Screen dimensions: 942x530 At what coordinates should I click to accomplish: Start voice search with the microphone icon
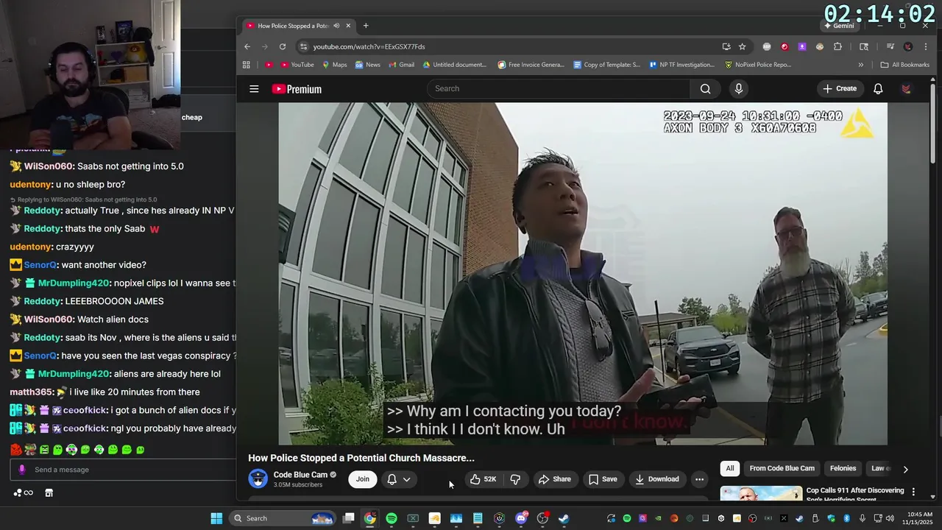pos(739,89)
